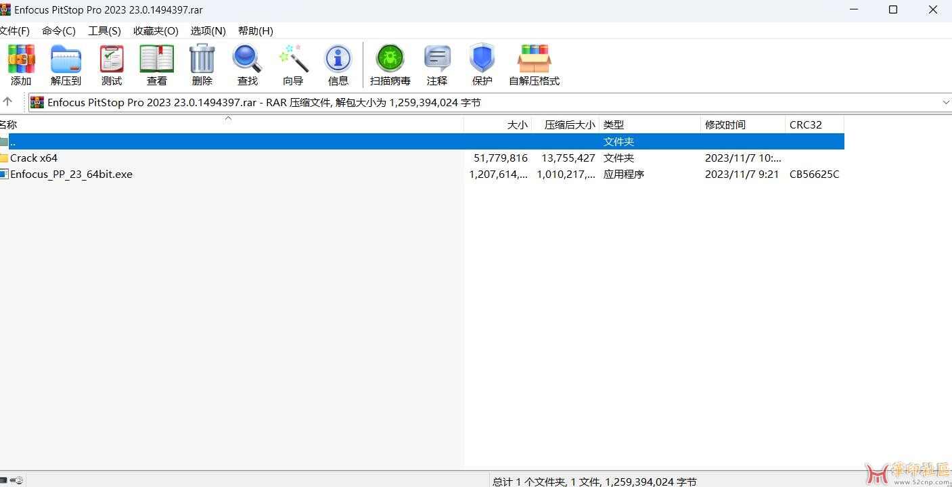Open the Help (帮助) menu

click(255, 31)
